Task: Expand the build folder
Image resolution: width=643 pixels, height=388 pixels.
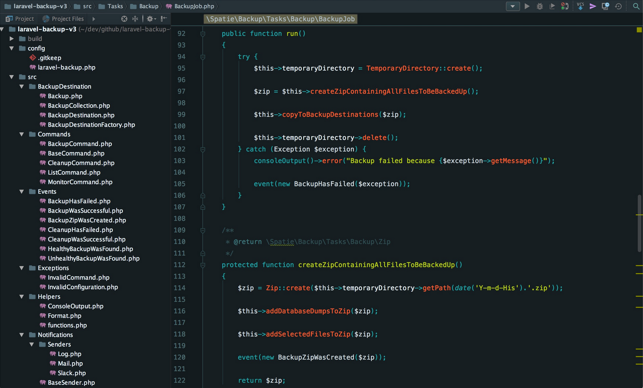Action: point(12,39)
